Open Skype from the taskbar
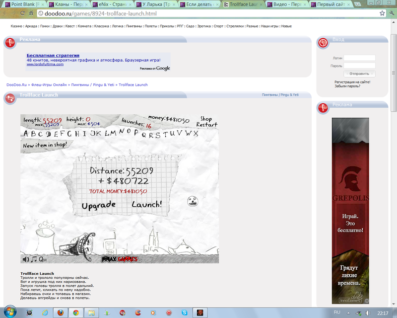The height and width of the screenshot is (318, 397). (184, 313)
